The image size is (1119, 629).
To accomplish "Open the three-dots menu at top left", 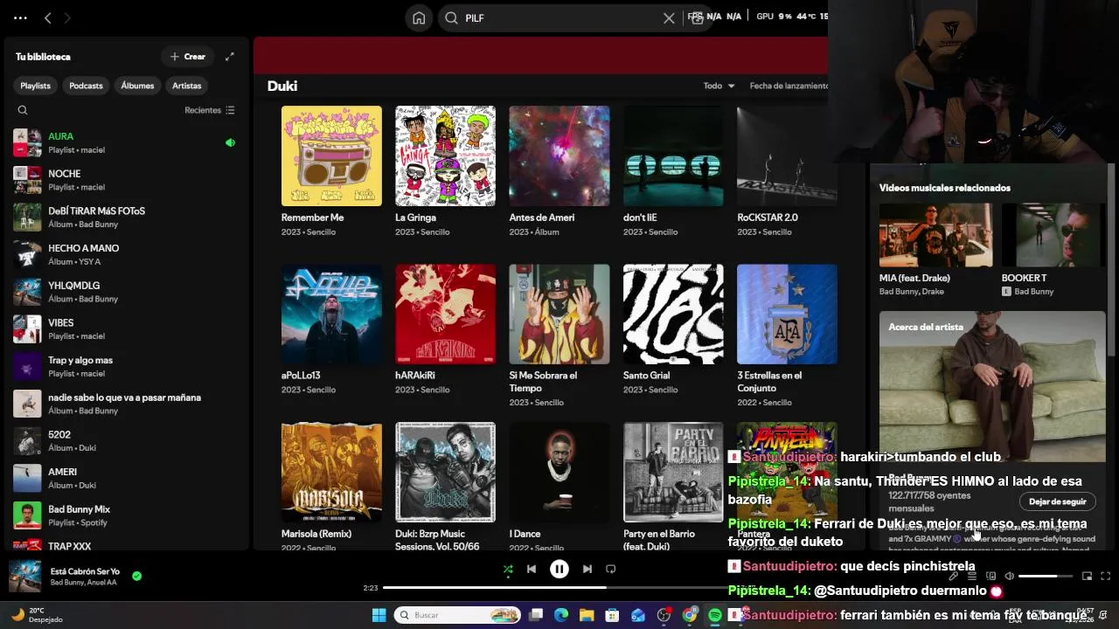I will pyautogui.click(x=20, y=17).
